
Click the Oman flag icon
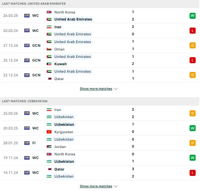point(49,49)
